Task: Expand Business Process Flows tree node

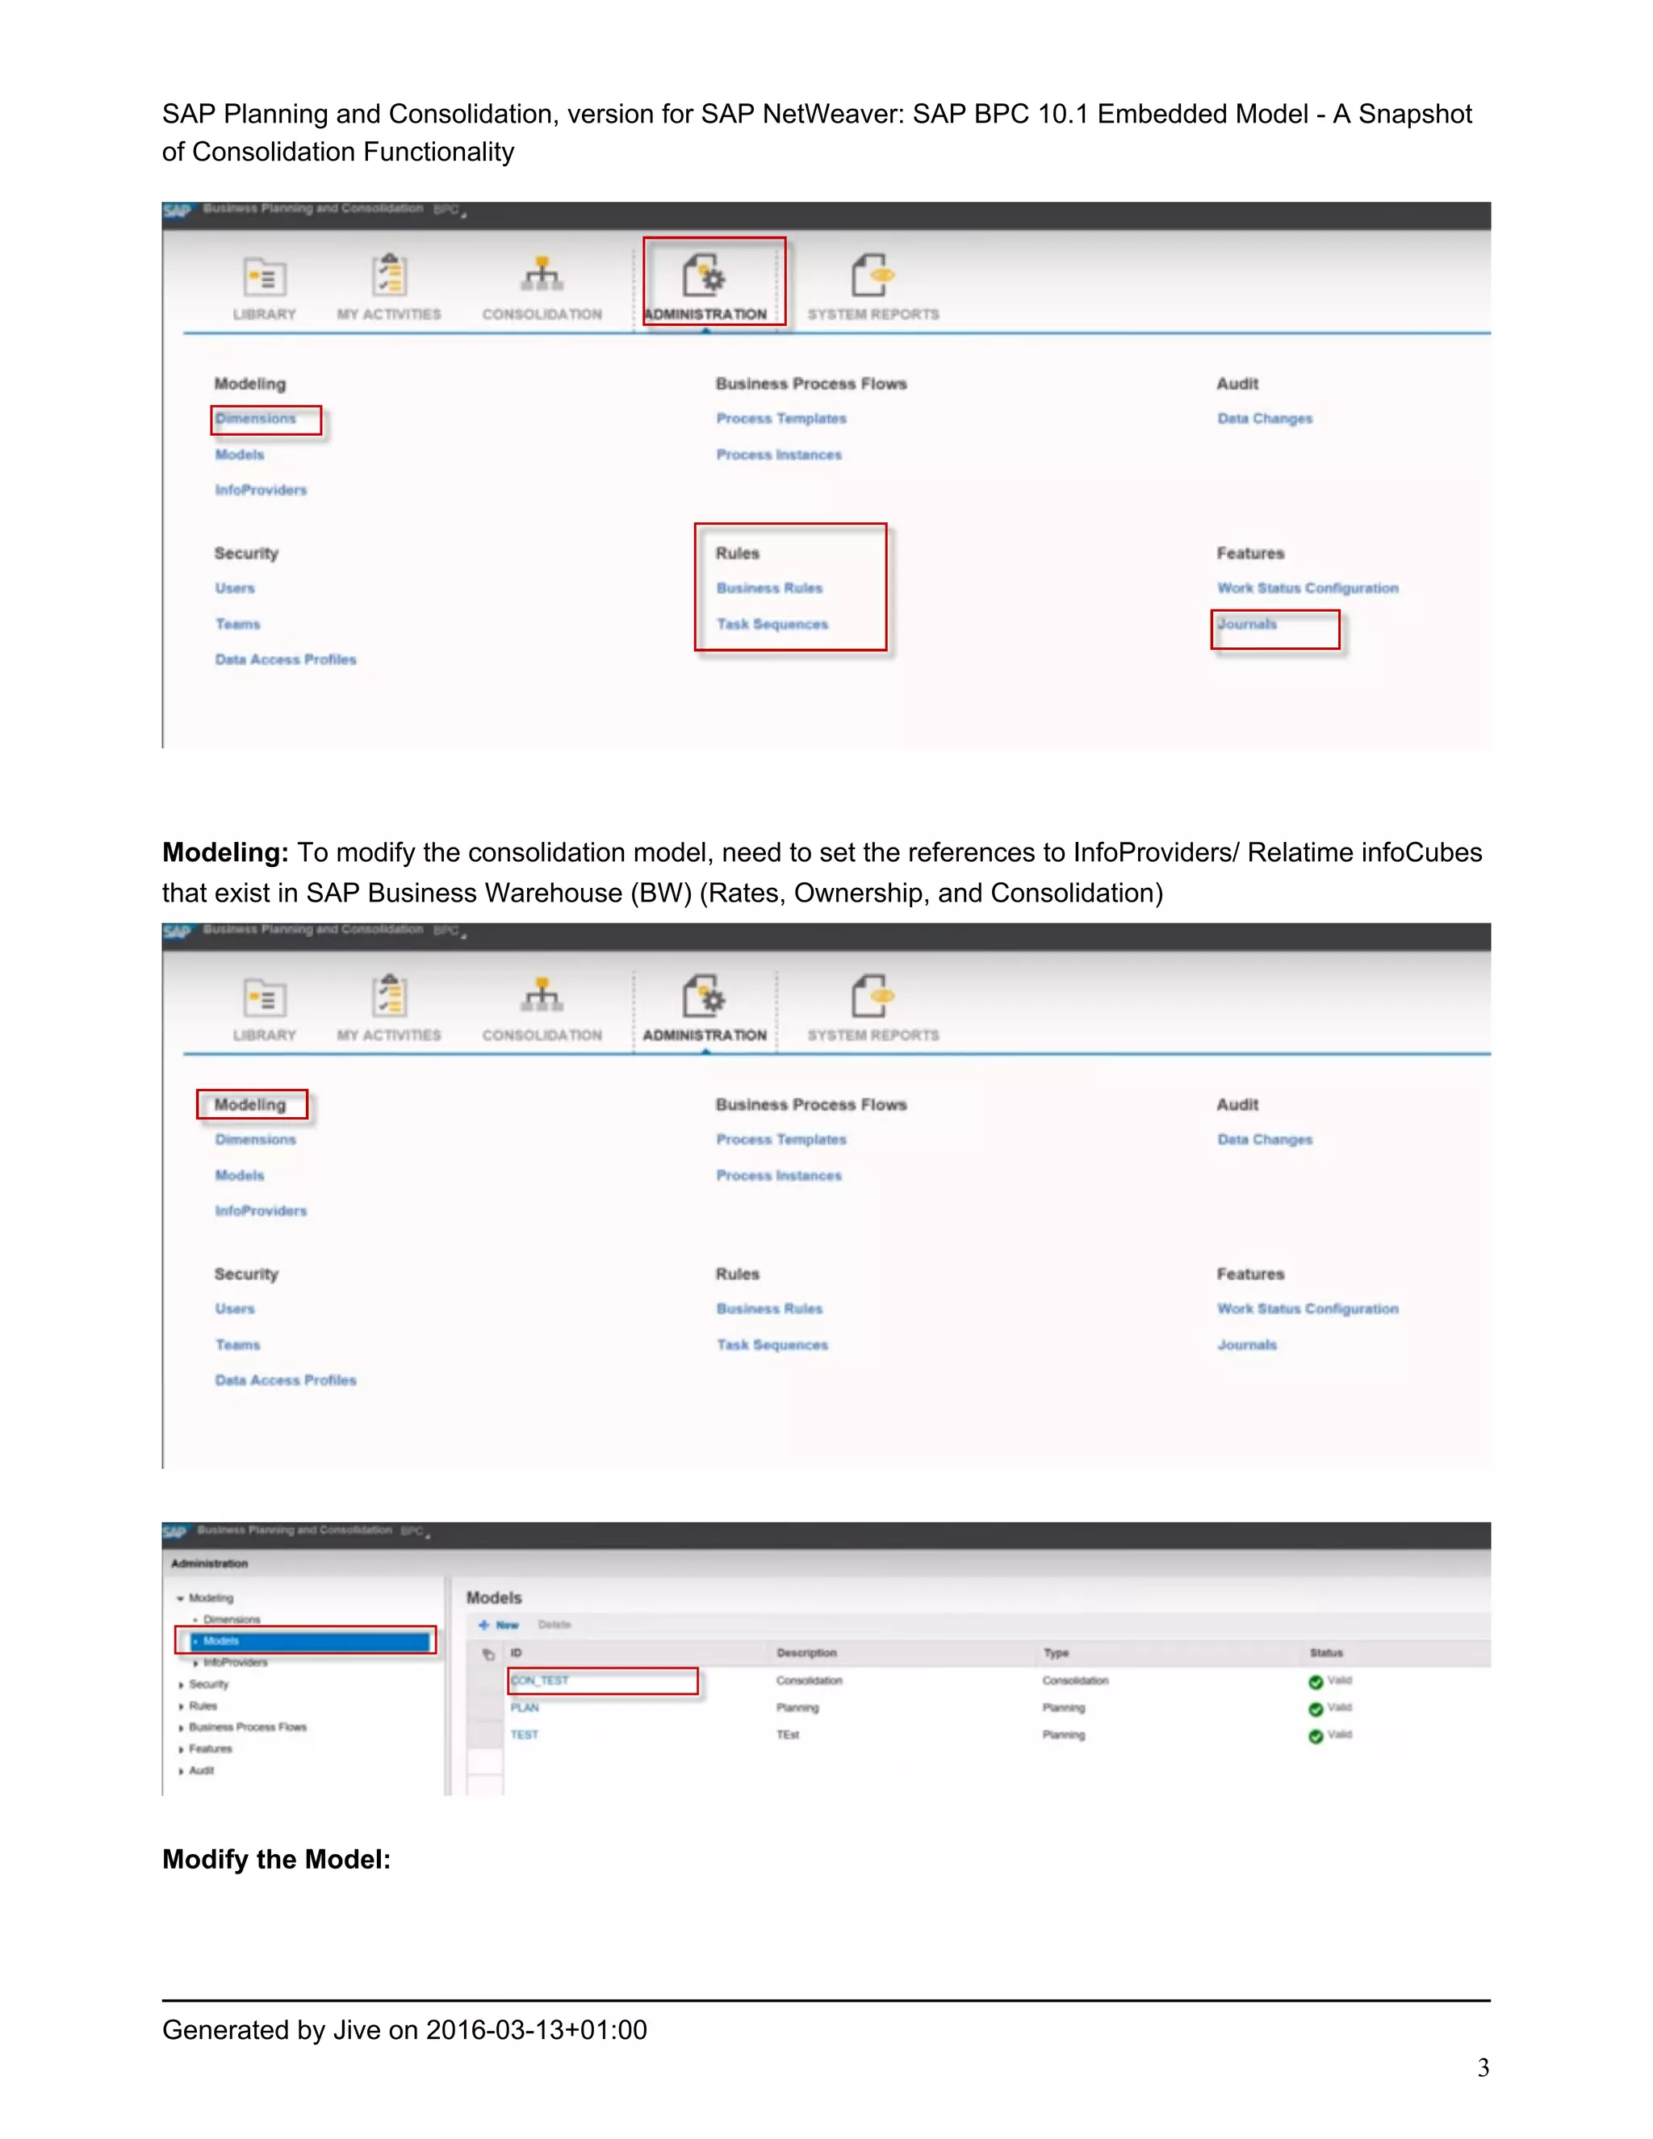Action: click(x=181, y=1727)
